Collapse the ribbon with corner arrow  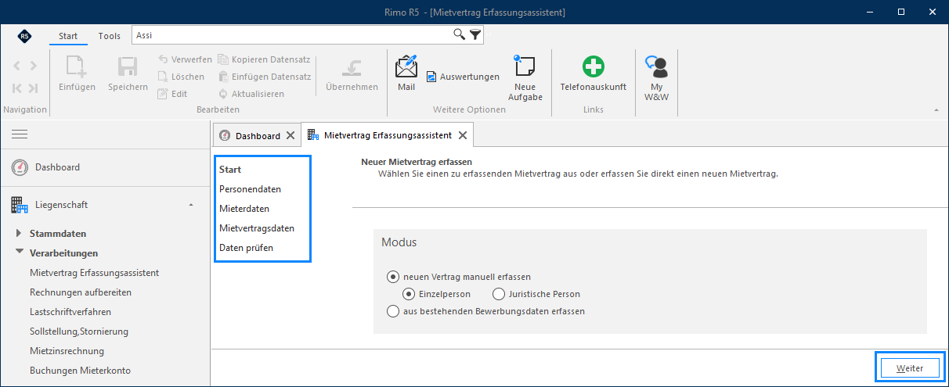936,110
